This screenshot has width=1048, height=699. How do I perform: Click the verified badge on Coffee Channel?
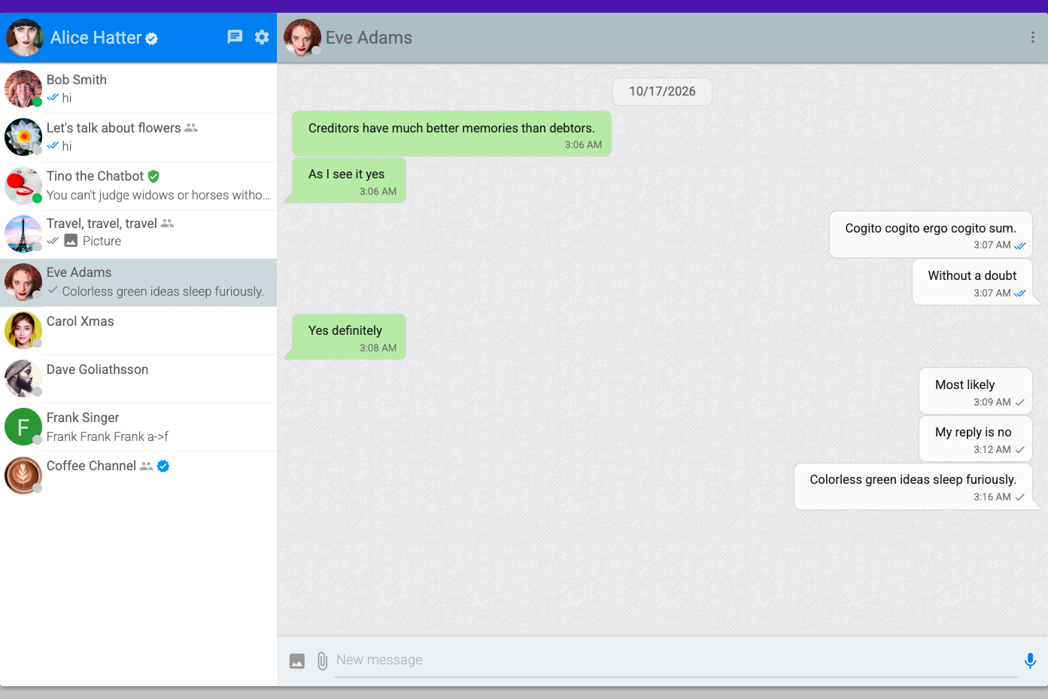click(x=163, y=466)
